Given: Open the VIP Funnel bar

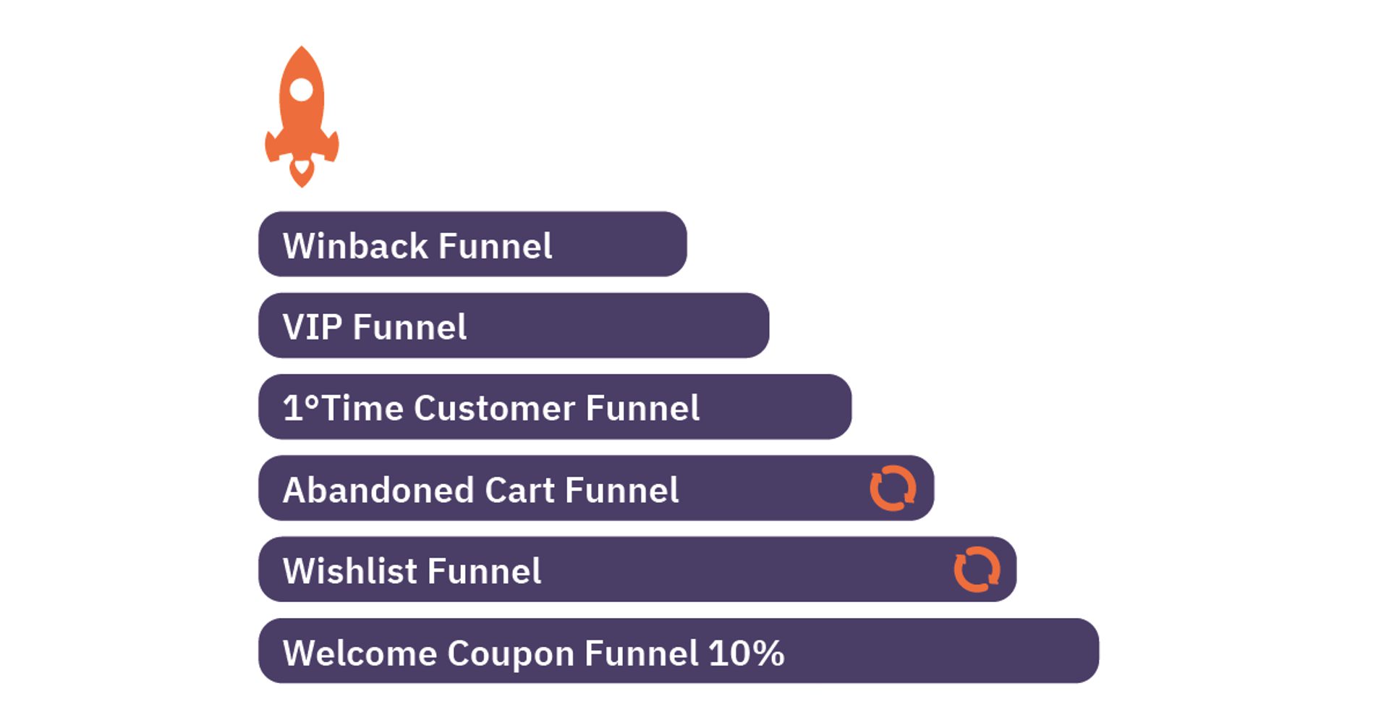Looking at the screenshot, I should (513, 326).
